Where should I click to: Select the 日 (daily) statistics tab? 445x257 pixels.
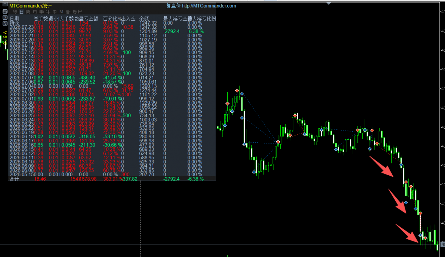coord(22,12)
